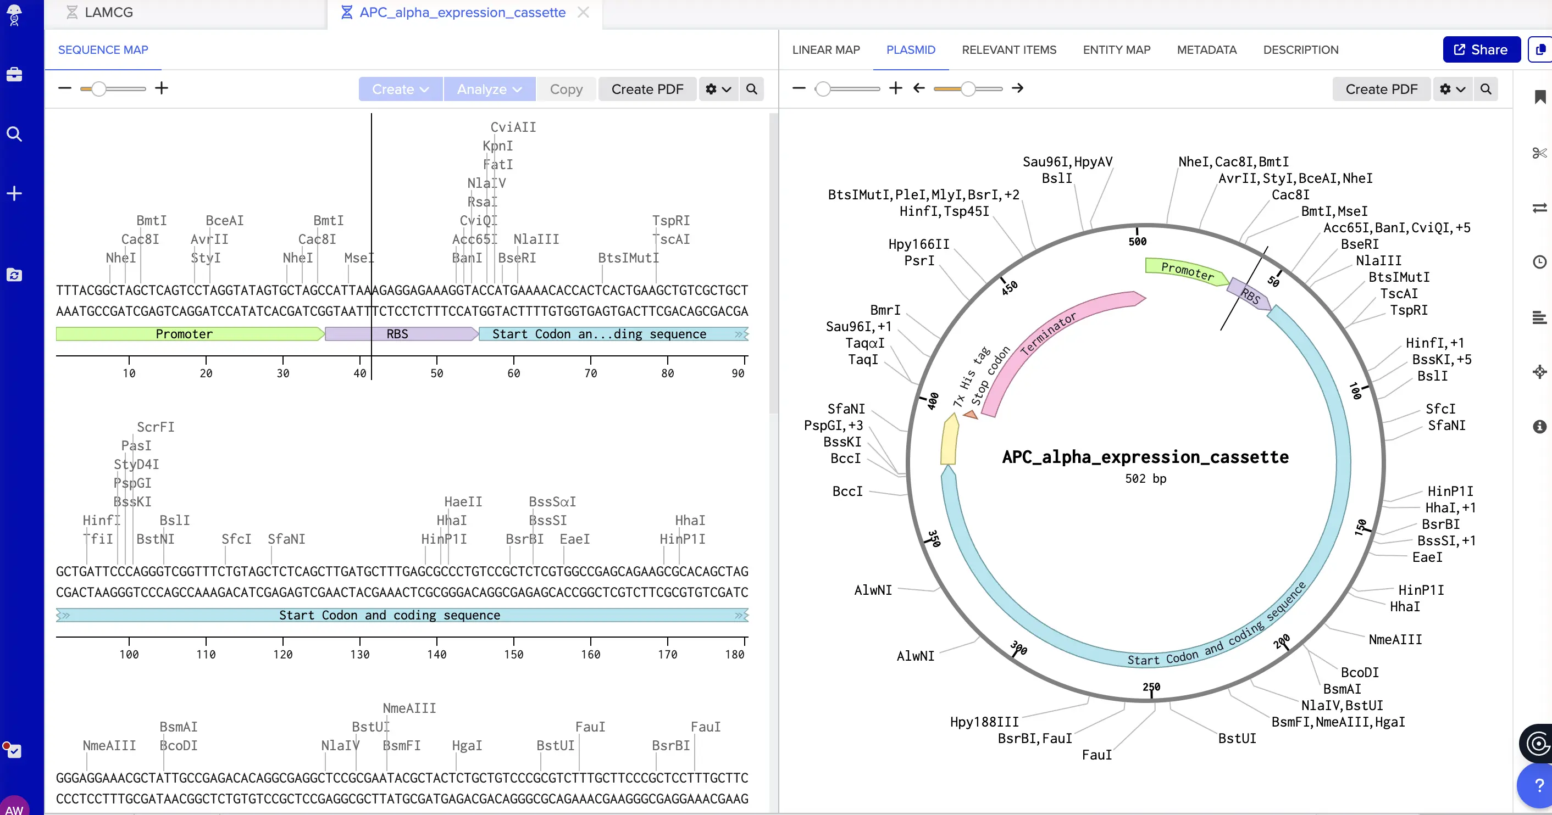Click the Promoter annotation bar in sequence map
This screenshot has width=1552, height=815.
[184, 334]
